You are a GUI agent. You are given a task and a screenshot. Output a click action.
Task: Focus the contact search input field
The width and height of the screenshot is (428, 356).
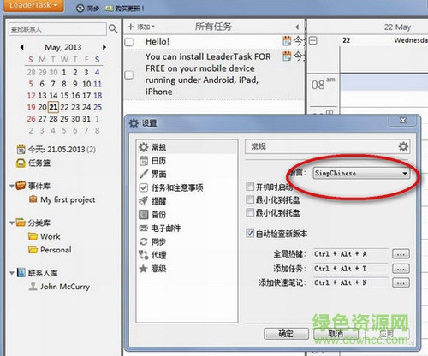coord(57,29)
